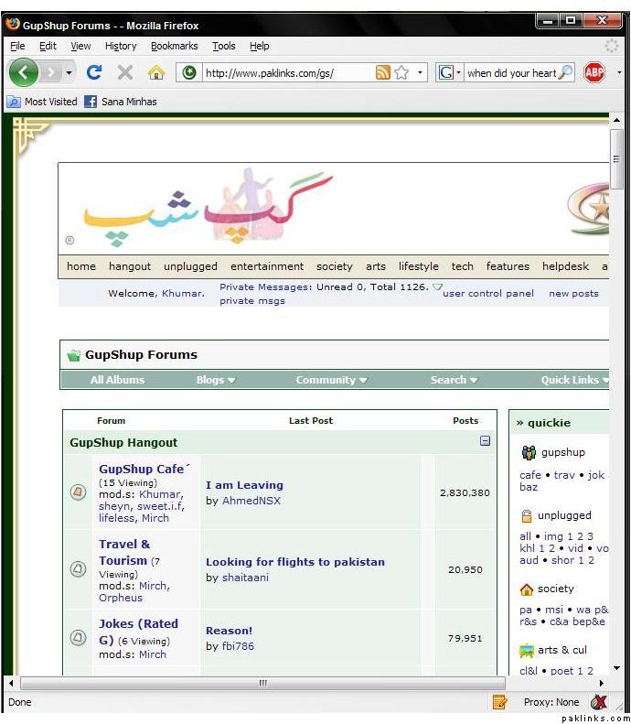The image size is (631, 724).
Task: Open the Sana Minhas Facebook bookmark
Action: tap(120, 102)
